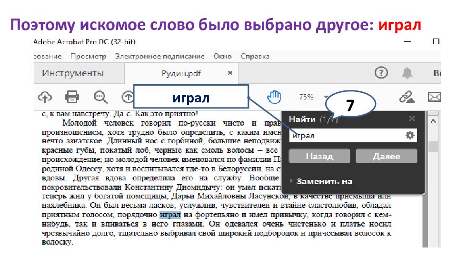
Task: Share link to file icon
Action: [407, 97]
